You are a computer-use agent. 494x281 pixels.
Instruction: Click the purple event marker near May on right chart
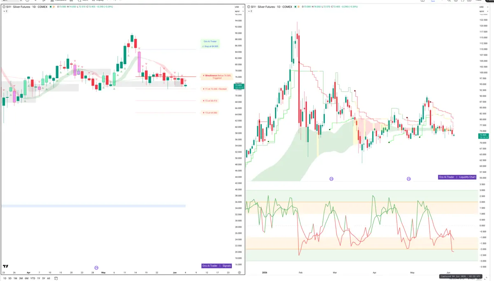point(409,179)
